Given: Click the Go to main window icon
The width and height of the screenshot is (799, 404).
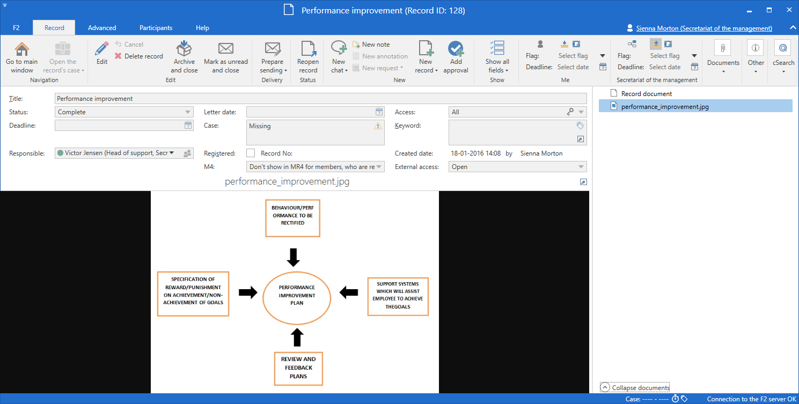Looking at the screenshot, I should pyautogui.click(x=22, y=50).
